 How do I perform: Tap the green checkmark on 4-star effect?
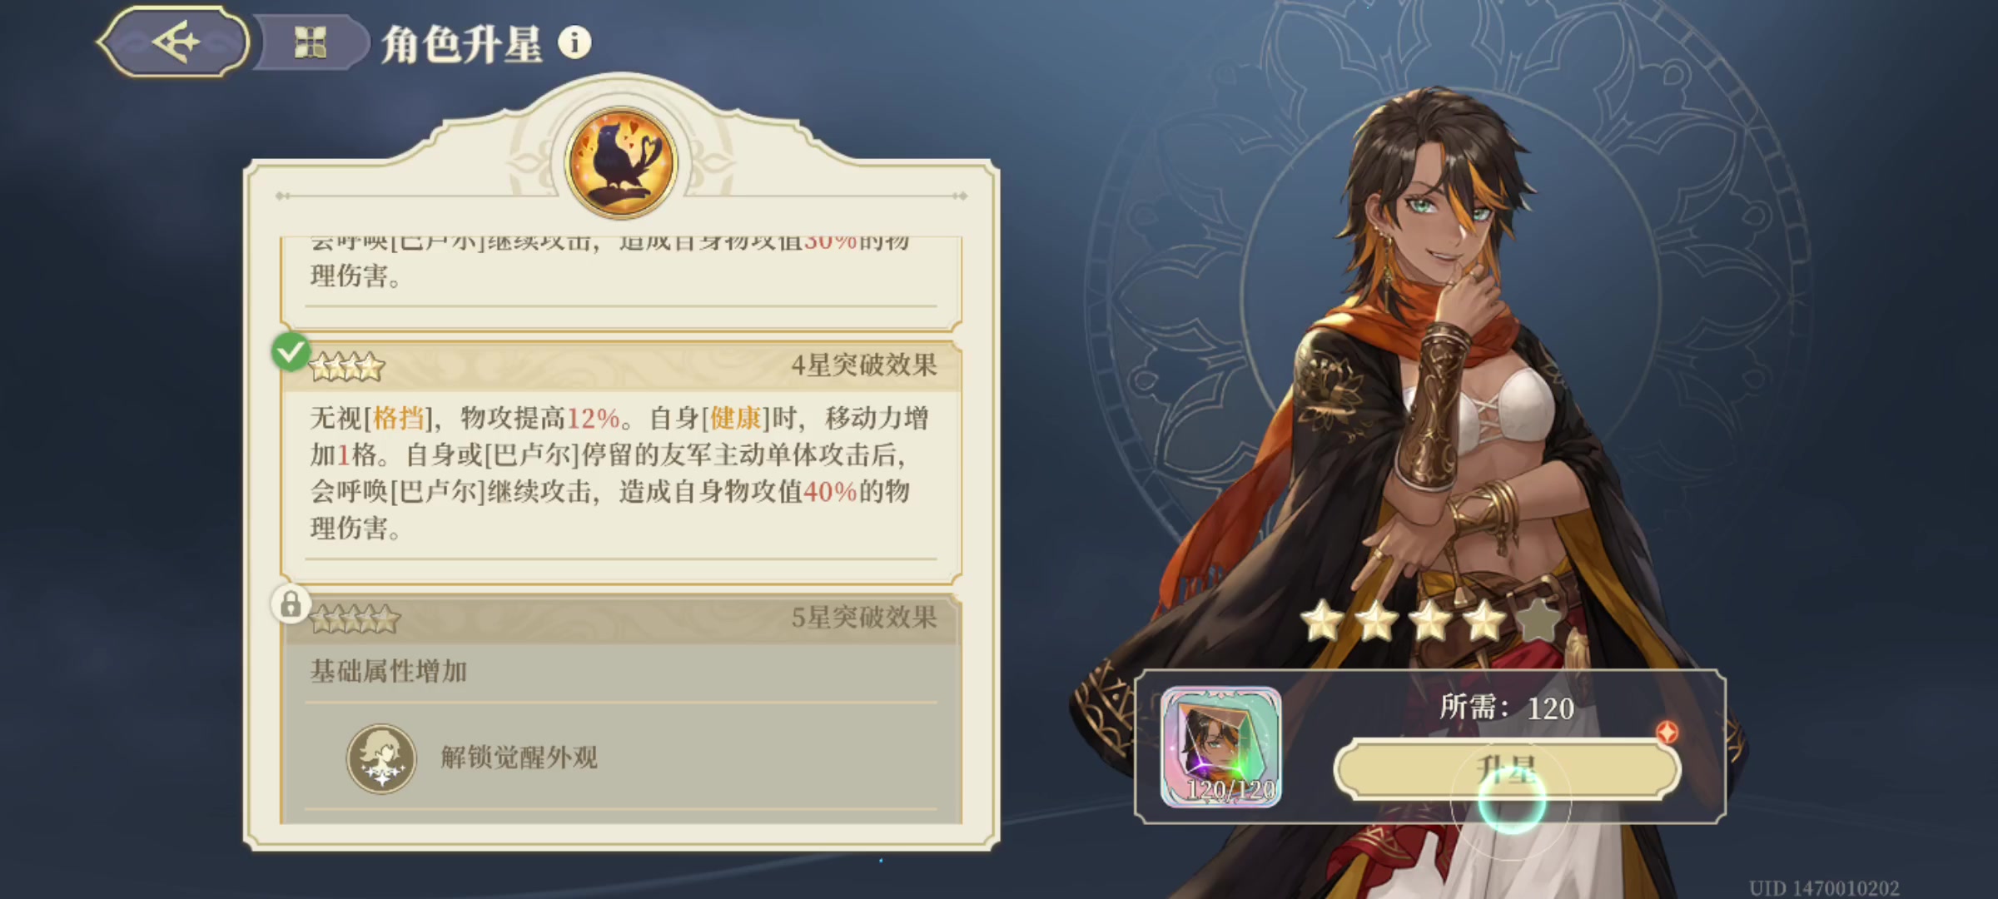[291, 352]
